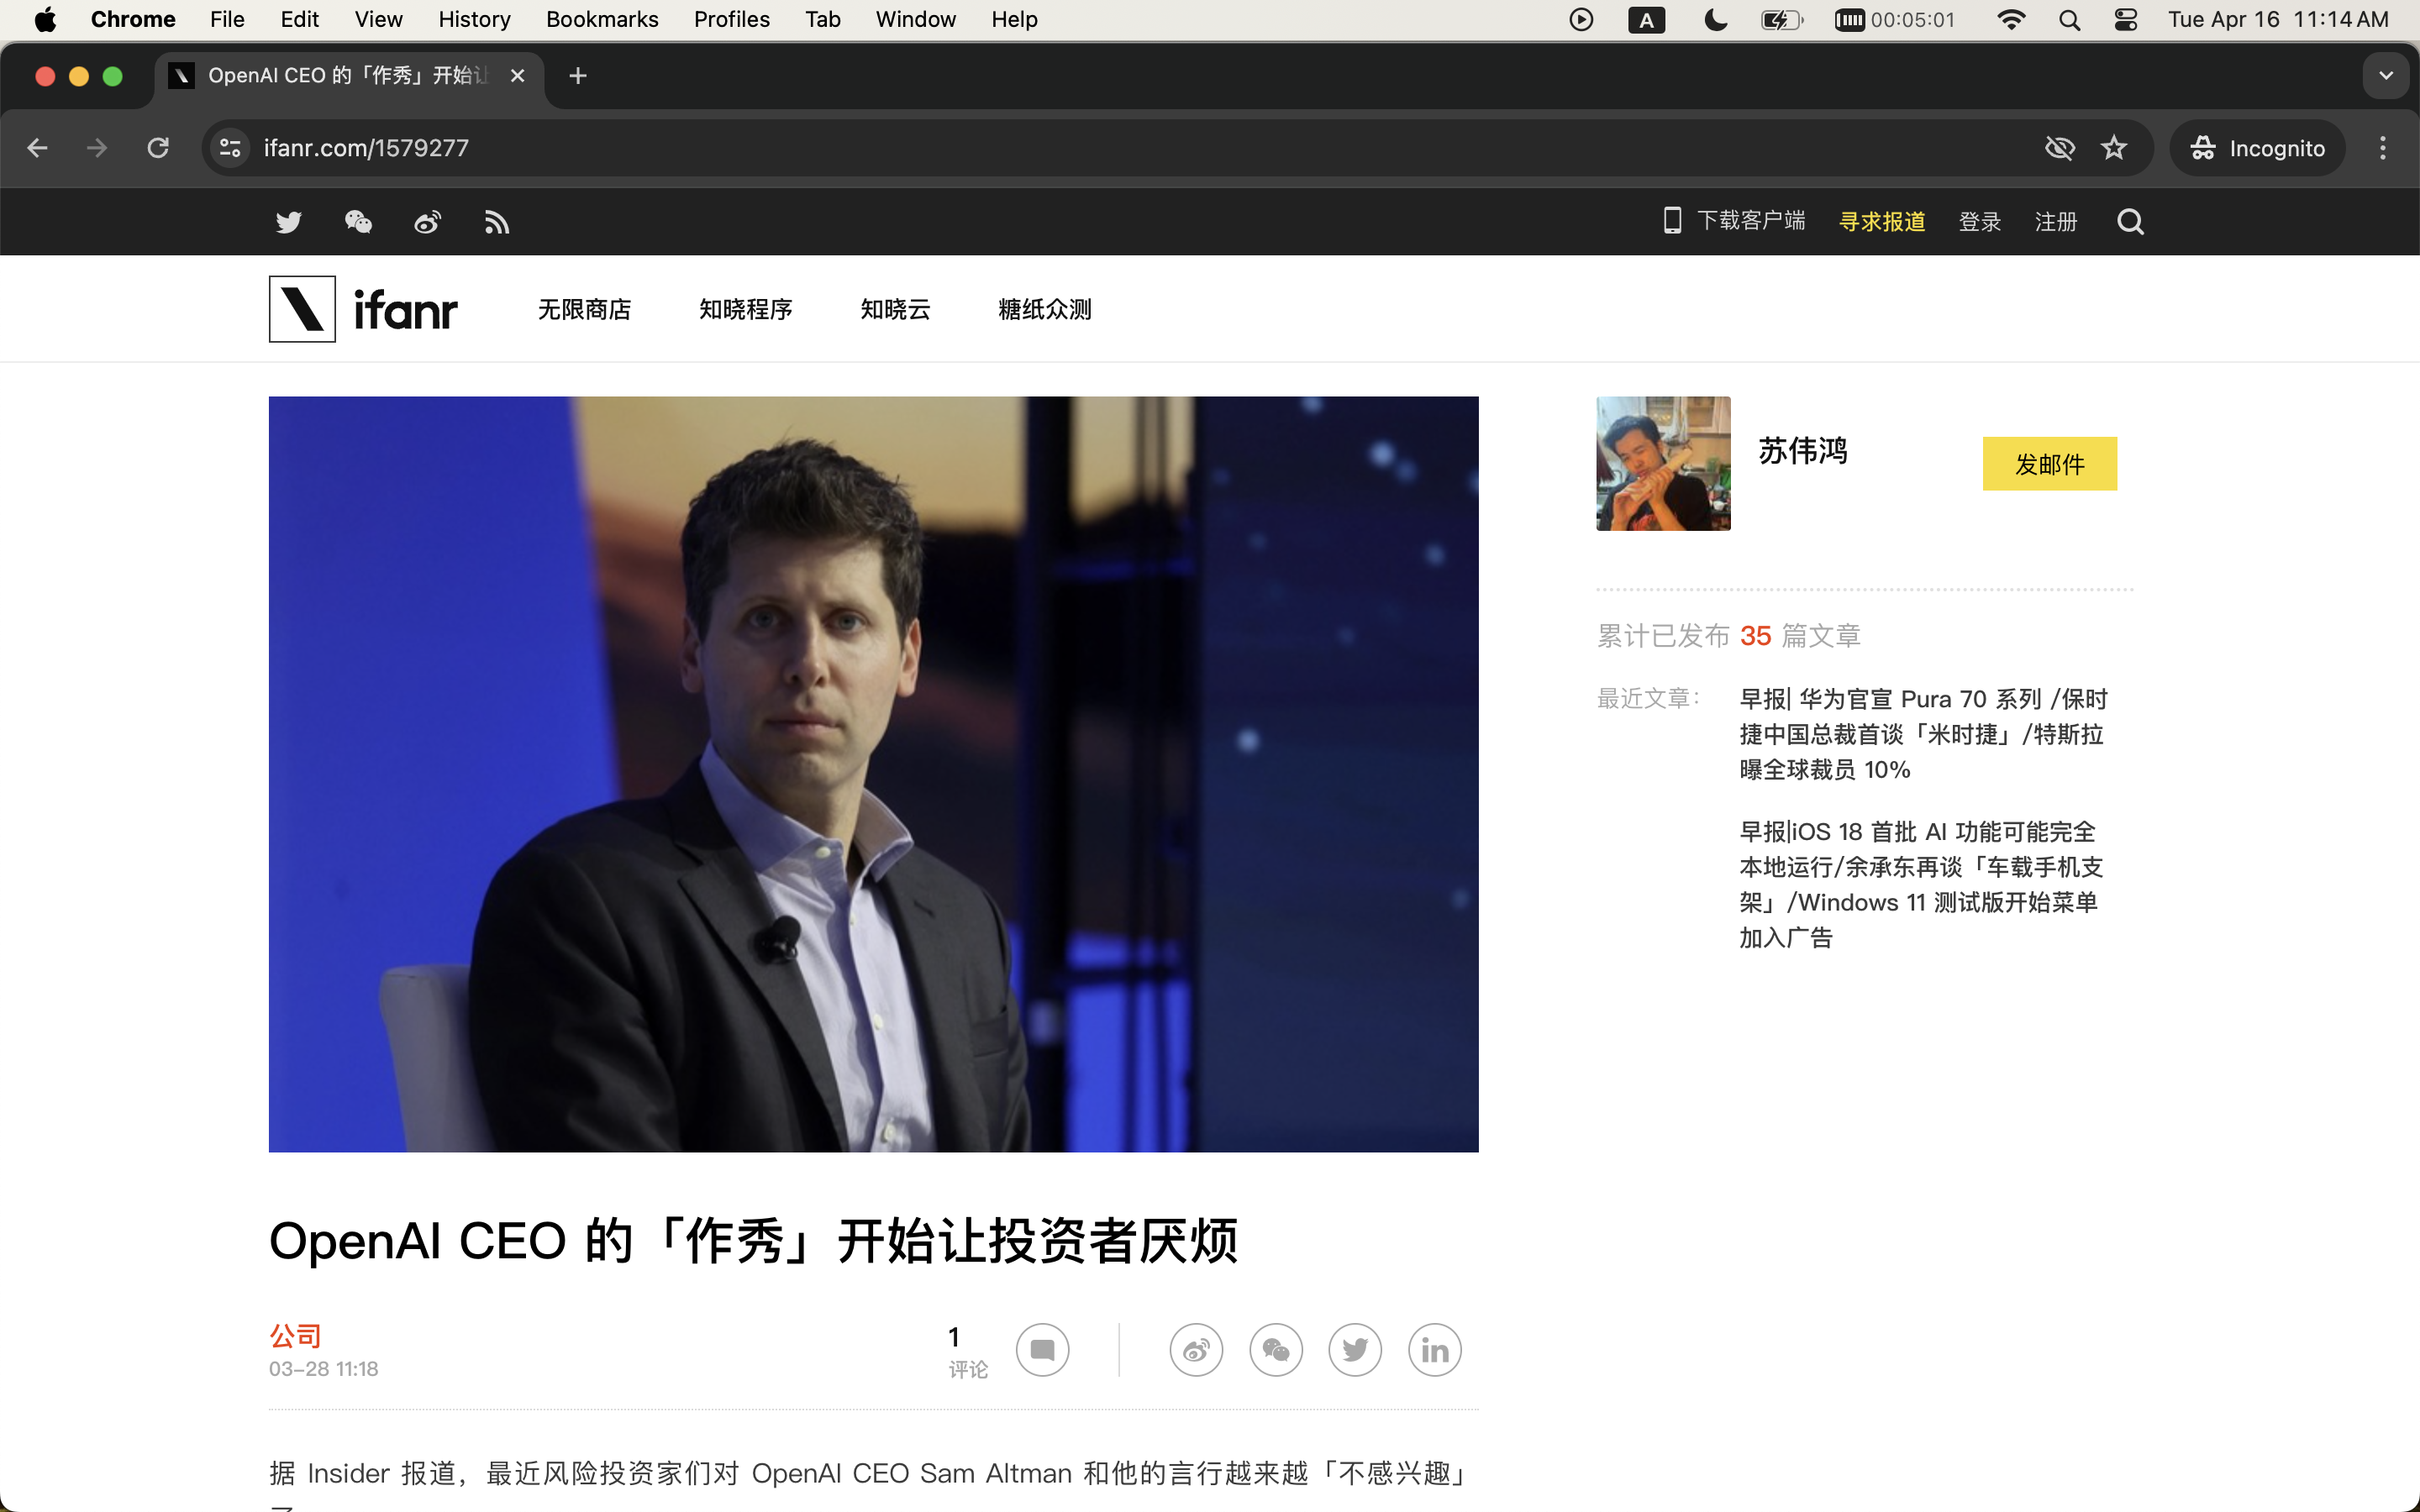
Task: Open the 知晓程序 nav item
Action: (746, 309)
